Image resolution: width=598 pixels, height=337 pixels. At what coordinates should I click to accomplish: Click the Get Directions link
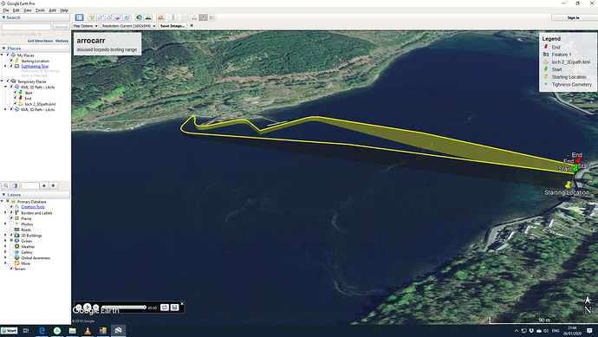(40, 41)
